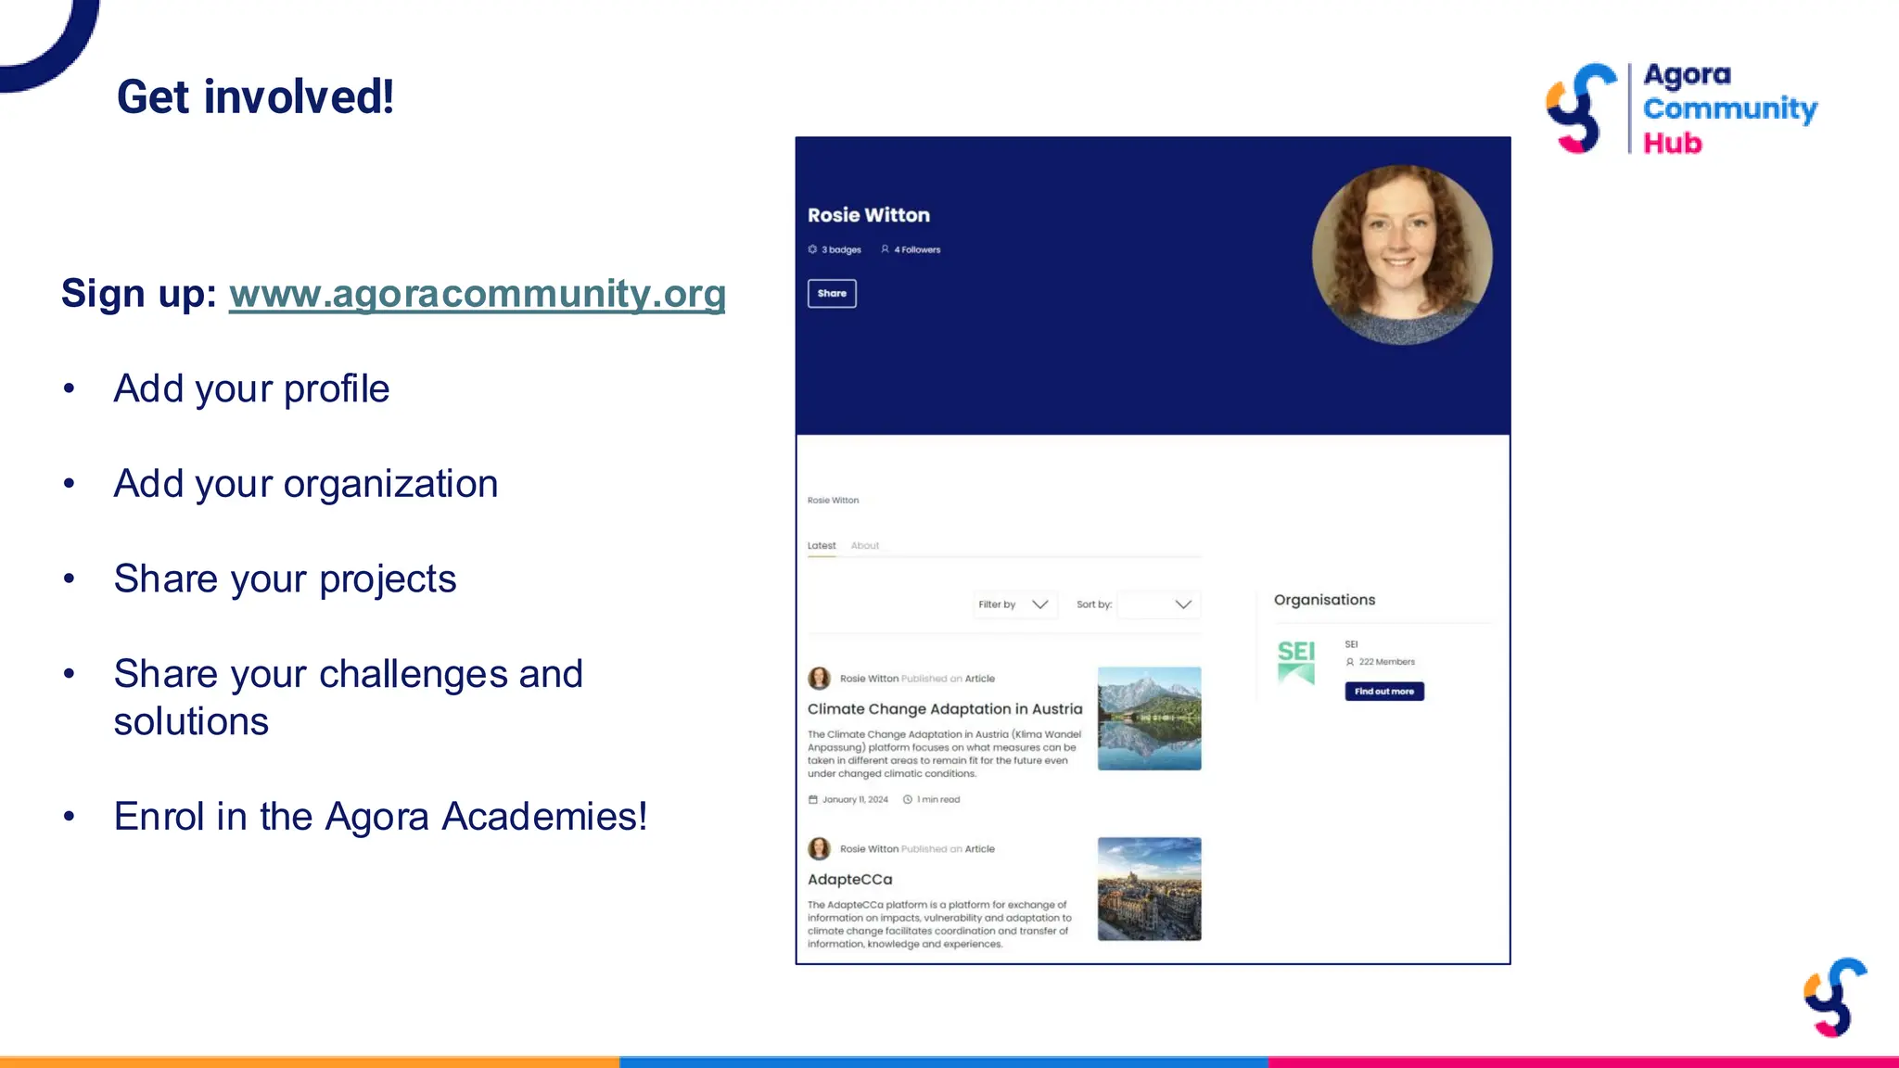
Task: Click the 'Add your organization' bullet
Action: (x=306, y=484)
